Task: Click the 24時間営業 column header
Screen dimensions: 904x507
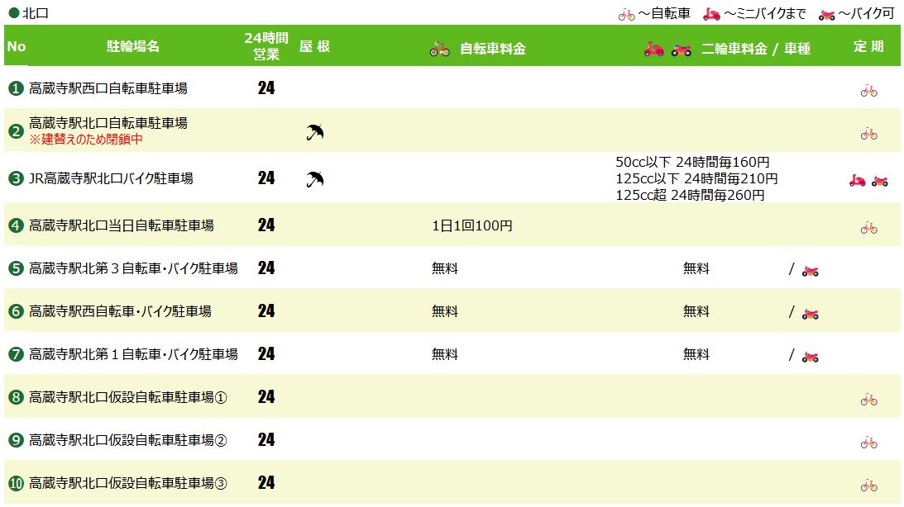Action: [x=266, y=46]
